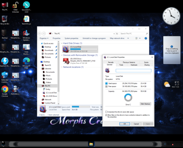Open the Sharing tab
The image size is (183, 148).
[x=147, y=65]
